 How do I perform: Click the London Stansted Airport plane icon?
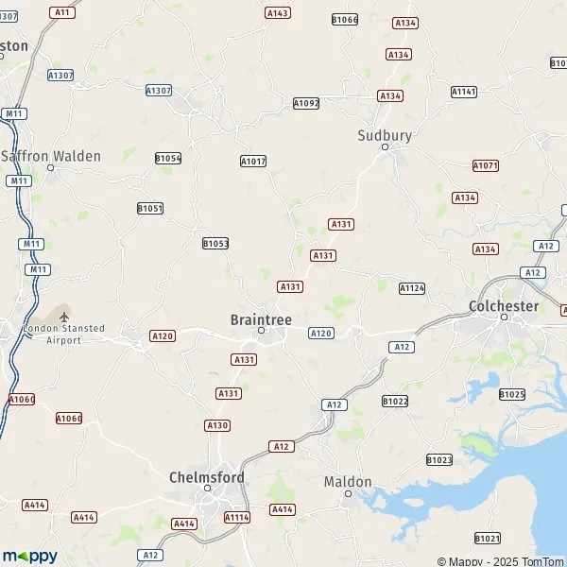pyautogui.click(x=64, y=318)
